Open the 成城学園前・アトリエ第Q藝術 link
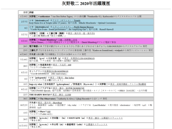Screen dimensions: 172x129 128,84
